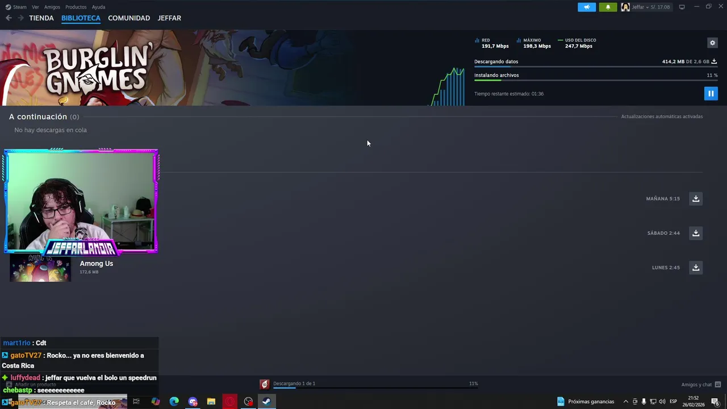Open Task View on the taskbar
727x409 pixels.
click(136, 402)
